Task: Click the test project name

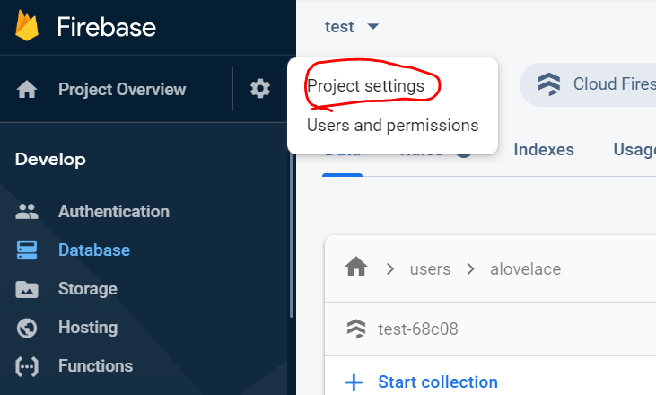Action: (339, 27)
